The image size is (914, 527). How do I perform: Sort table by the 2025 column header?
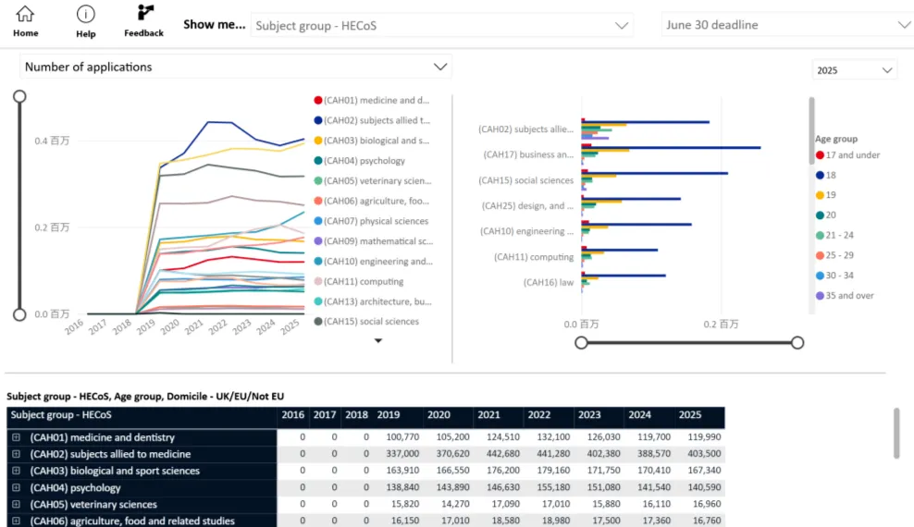click(x=690, y=416)
